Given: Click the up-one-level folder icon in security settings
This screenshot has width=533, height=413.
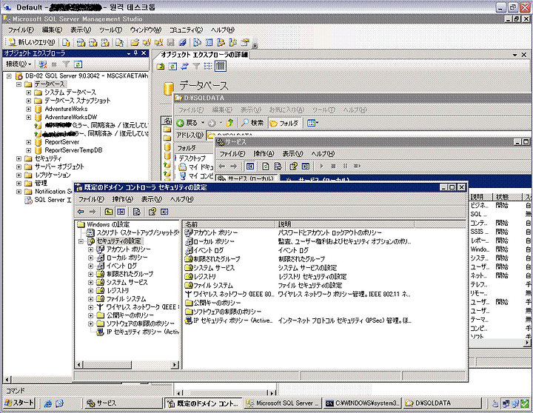Looking at the screenshot, I should pyautogui.click(x=108, y=212).
